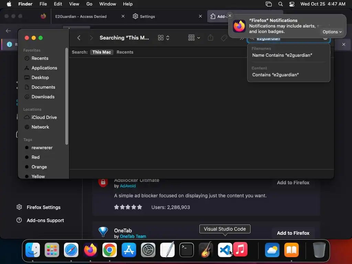Select the rewwrerer tag
The width and height of the screenshot is (352, 264).
tap(42, 148)
